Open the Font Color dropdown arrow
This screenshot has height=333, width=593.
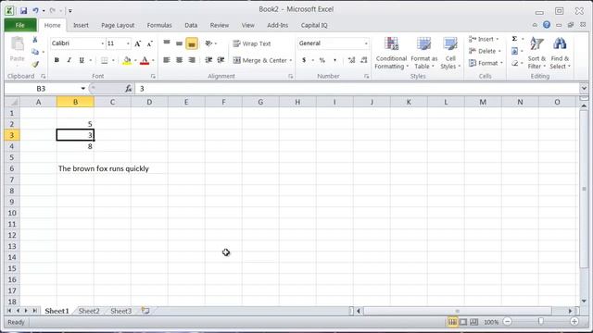click(153, 60)
